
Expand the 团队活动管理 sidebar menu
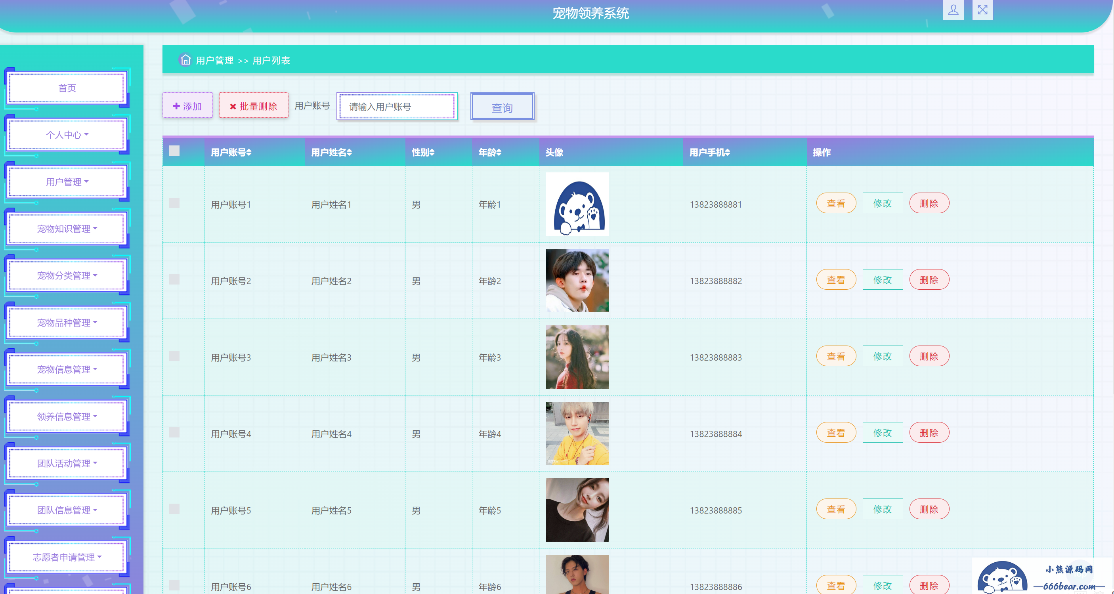(67, 463)
